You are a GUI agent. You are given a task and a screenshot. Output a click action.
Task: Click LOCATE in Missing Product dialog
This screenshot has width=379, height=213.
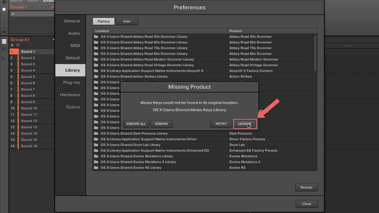pos(245,124)
